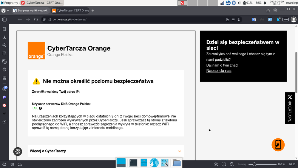Go forward to the next page
298x168 pixels.
pyautogui.click(x=28, y=19)
